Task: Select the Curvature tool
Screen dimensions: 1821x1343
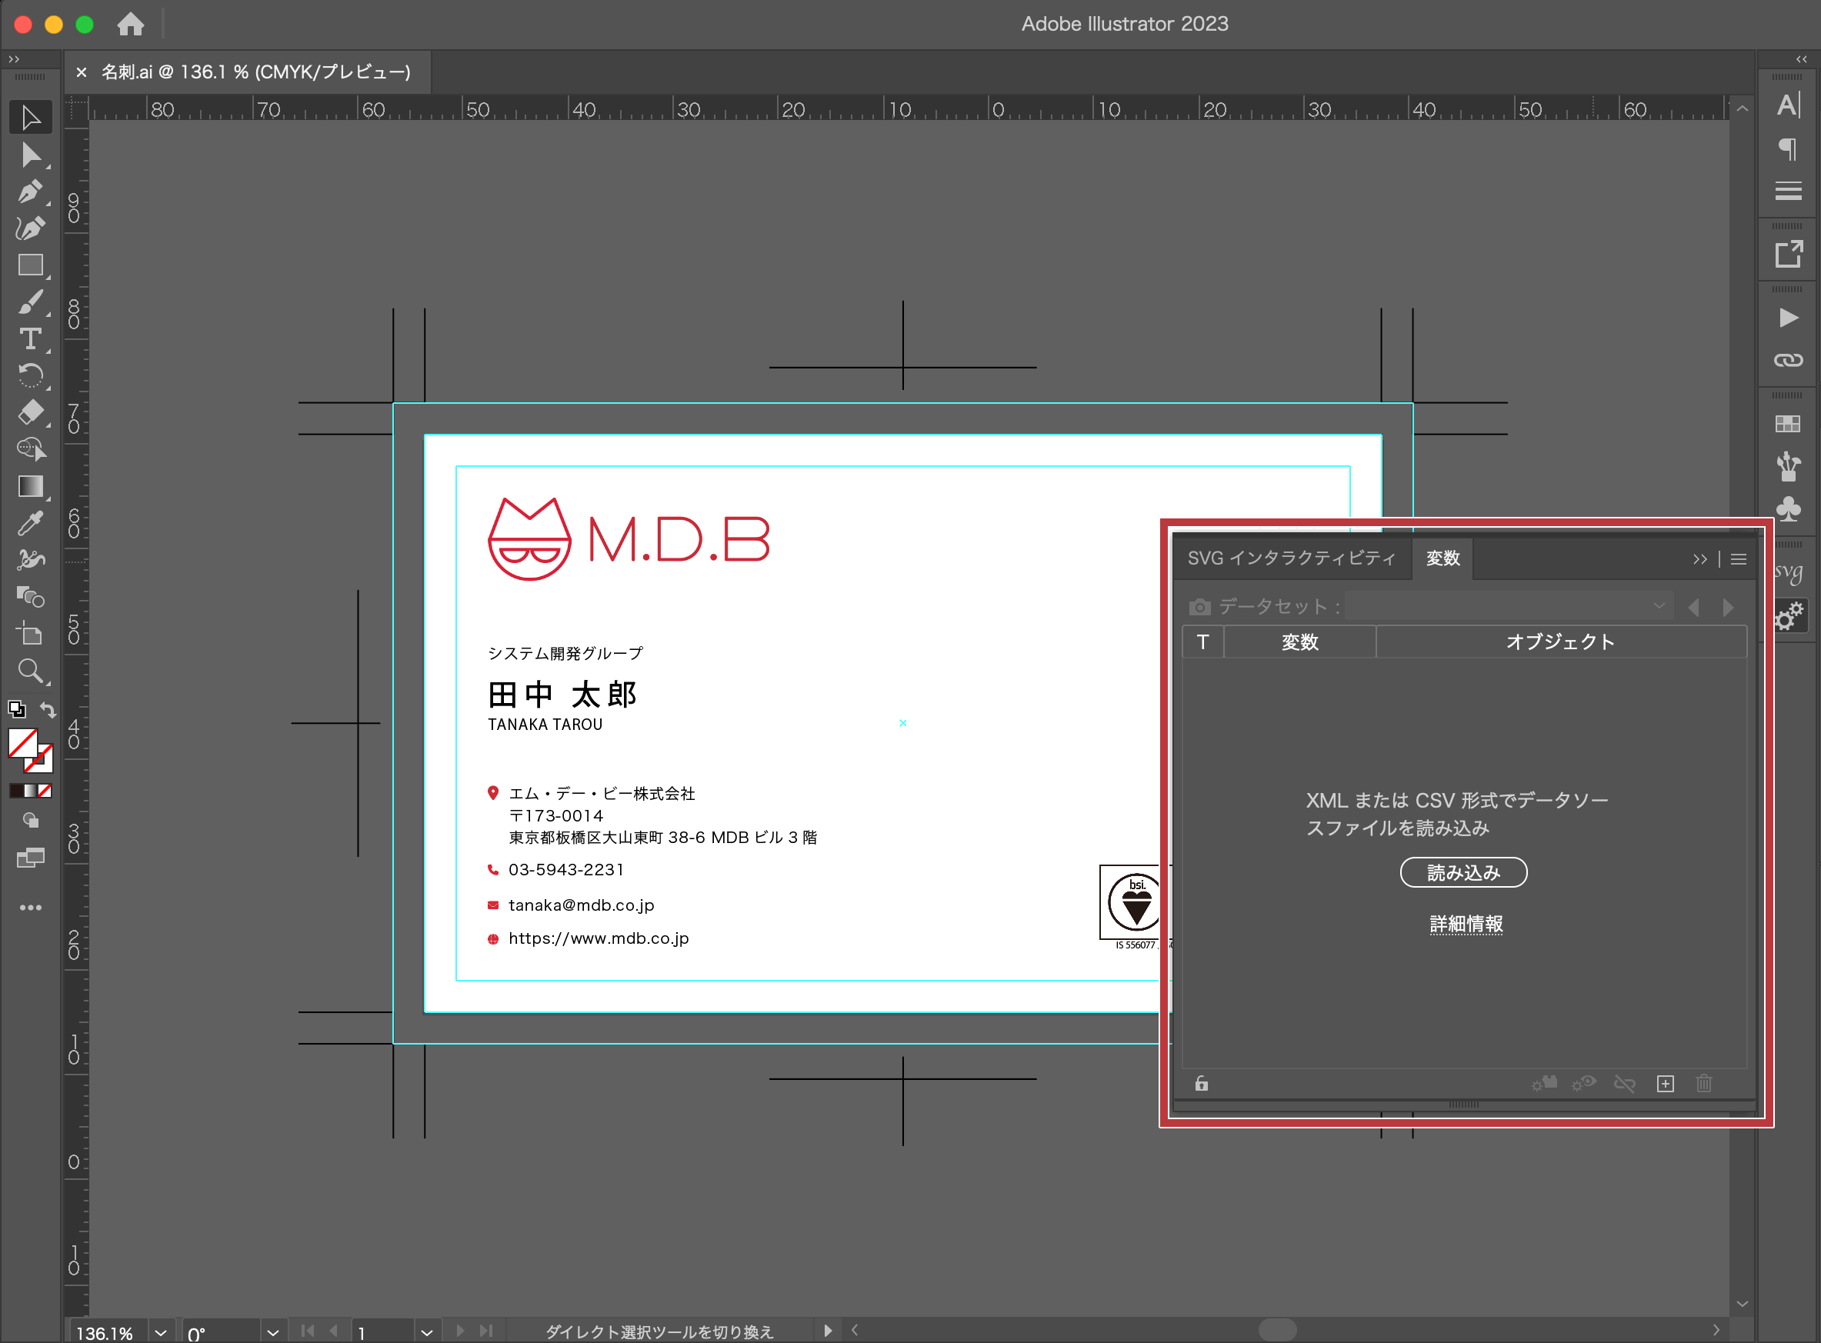Action: click(x=31, y=228)
